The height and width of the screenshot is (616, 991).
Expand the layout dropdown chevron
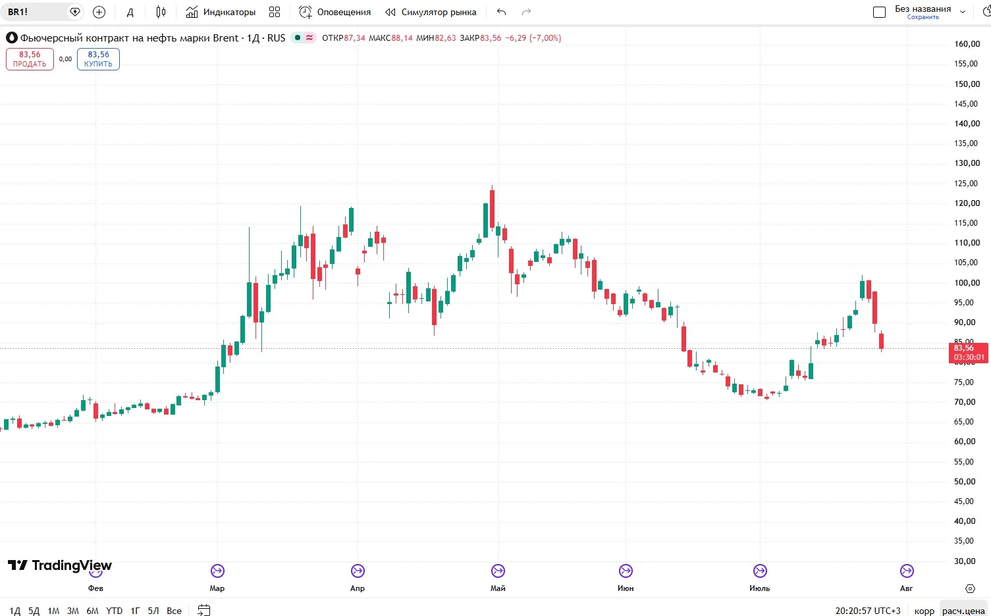[963, 12]
